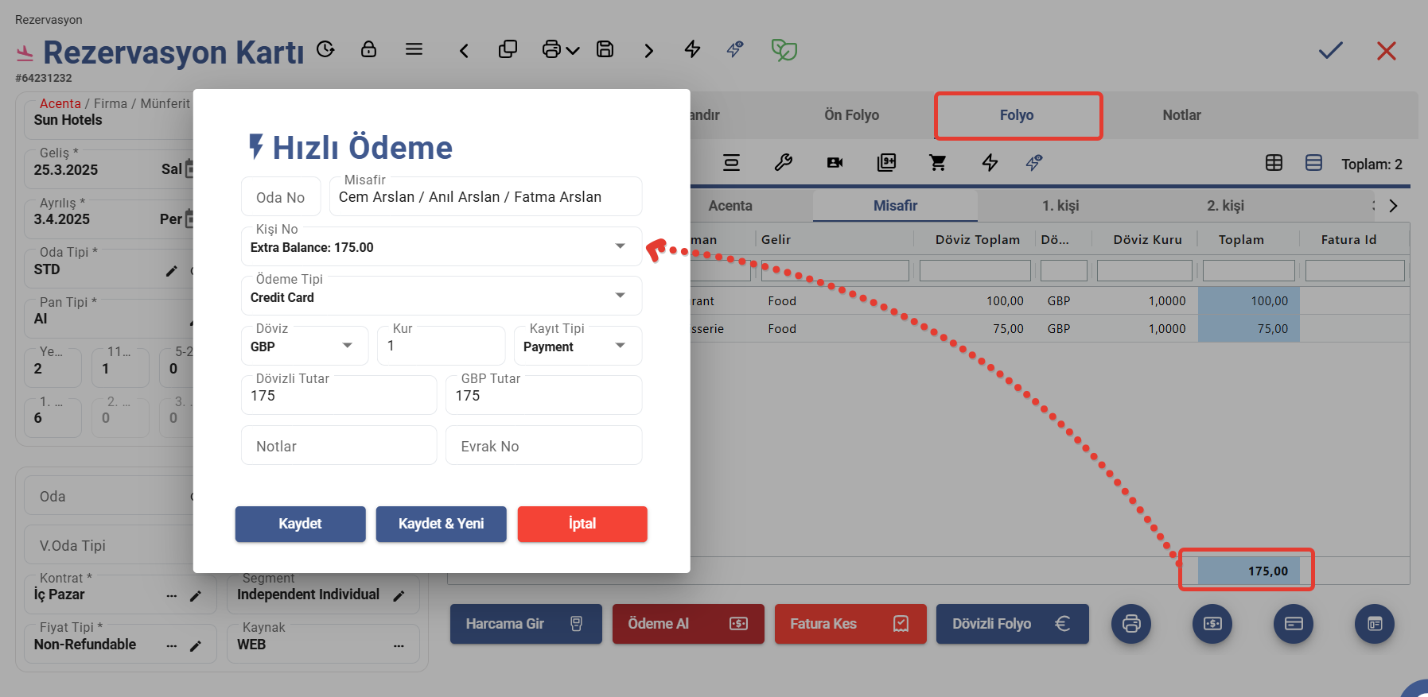
Task: Click the video camera icon
Action: pos(835,163)
